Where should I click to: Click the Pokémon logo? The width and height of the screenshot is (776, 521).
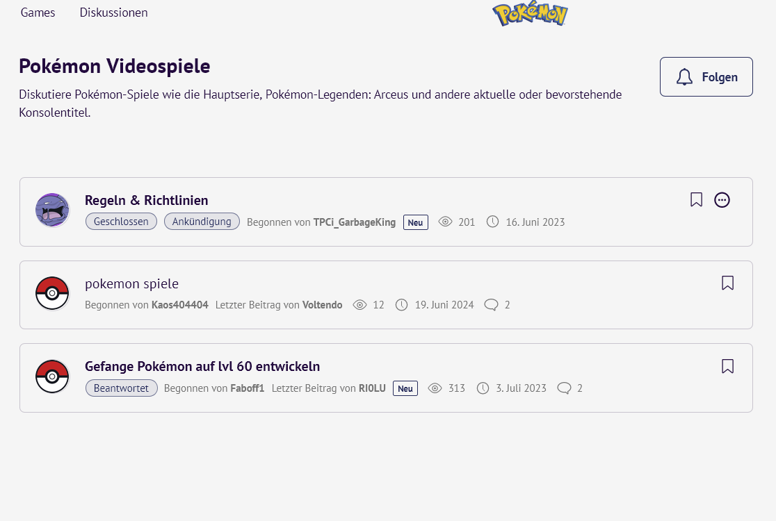[530, 14]
